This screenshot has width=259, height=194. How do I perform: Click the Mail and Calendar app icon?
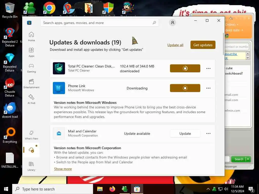59,133
